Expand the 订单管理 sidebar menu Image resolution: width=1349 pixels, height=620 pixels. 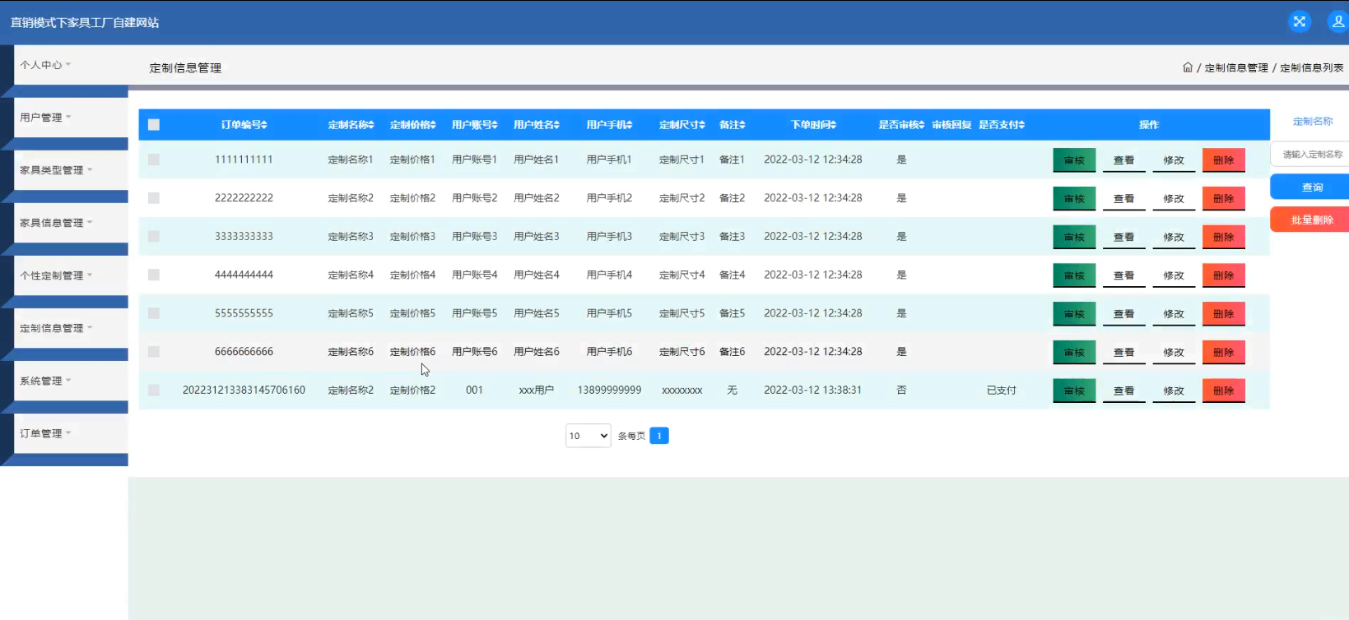point(71,433)
